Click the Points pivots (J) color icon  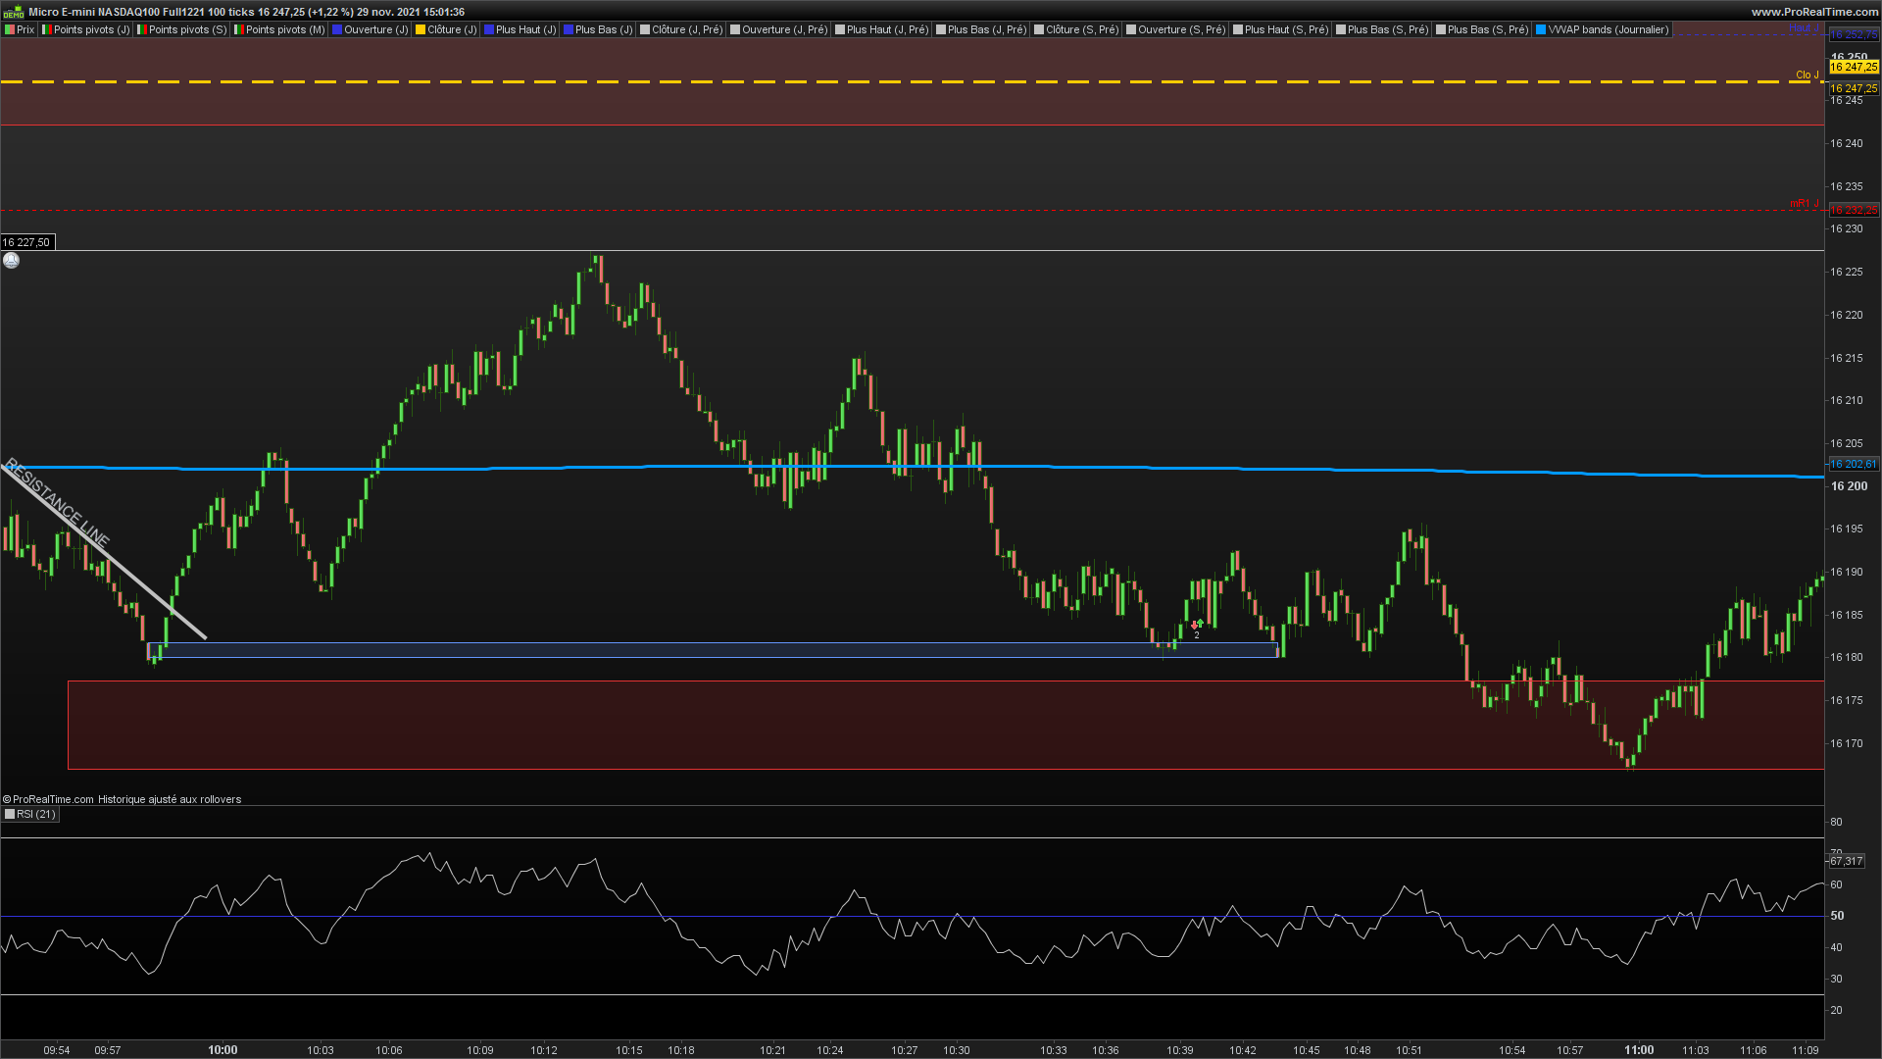46,30
